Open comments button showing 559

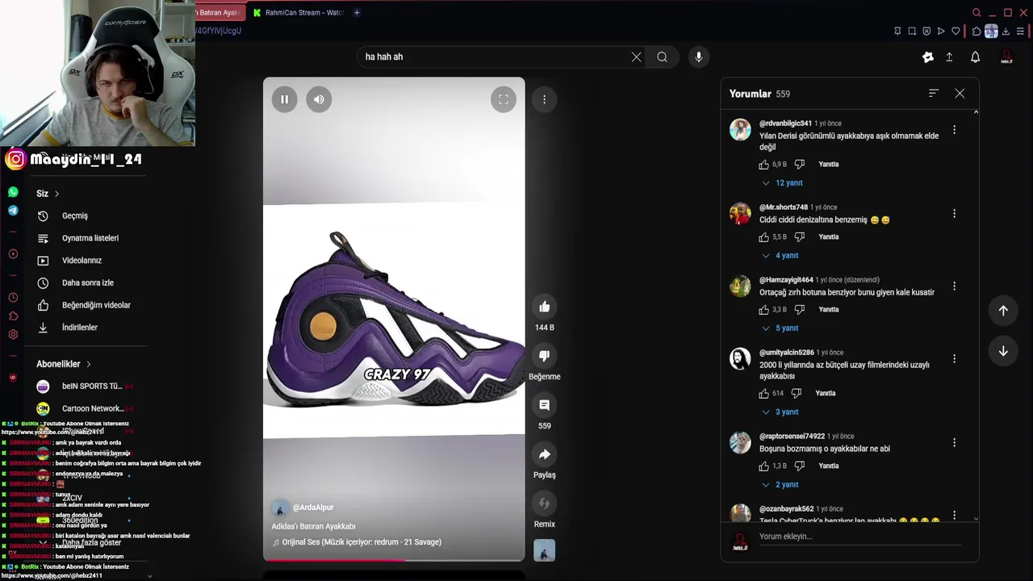coord(545,405)
